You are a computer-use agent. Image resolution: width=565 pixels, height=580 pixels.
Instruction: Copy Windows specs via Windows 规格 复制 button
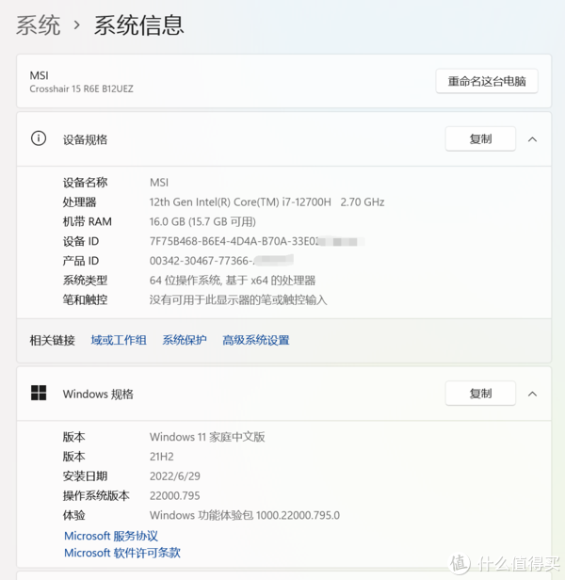pos(480,394)
